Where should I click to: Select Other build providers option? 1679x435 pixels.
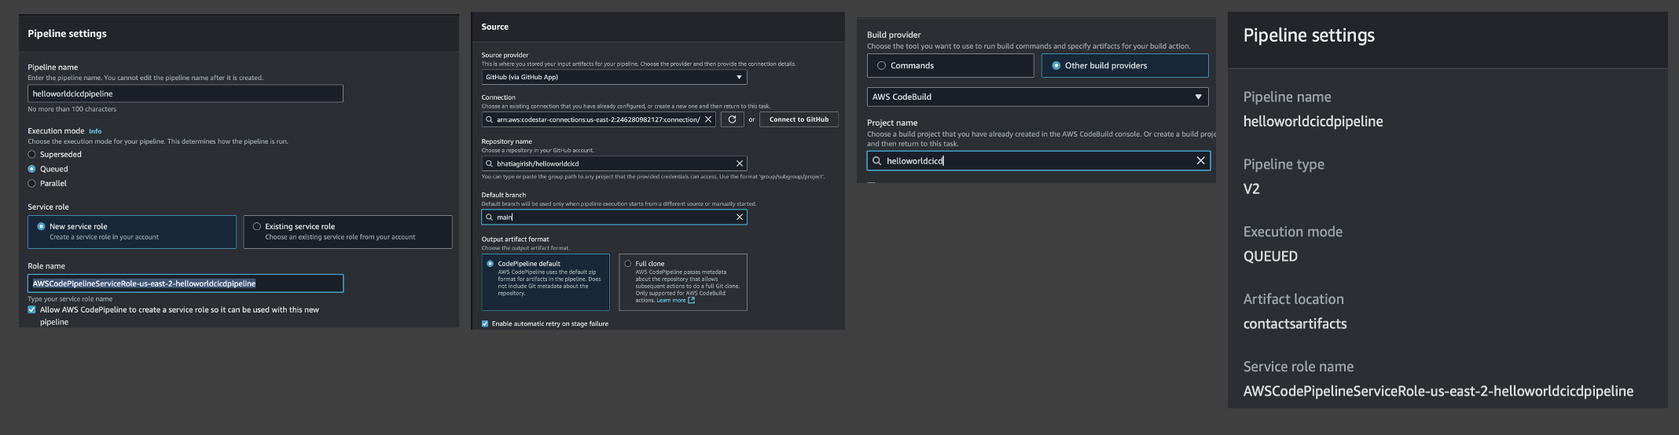coord(1125,65)
